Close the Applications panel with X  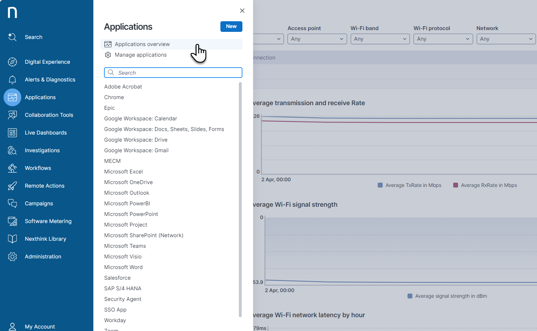(x=242, y=11)
